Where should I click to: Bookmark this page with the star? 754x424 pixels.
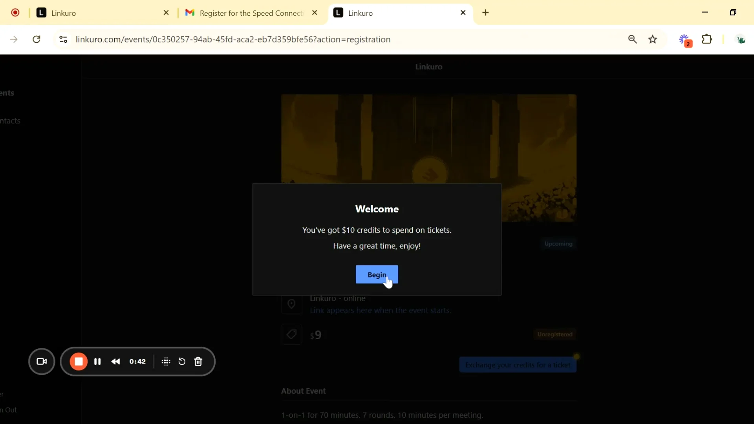[x=653, y=39]
